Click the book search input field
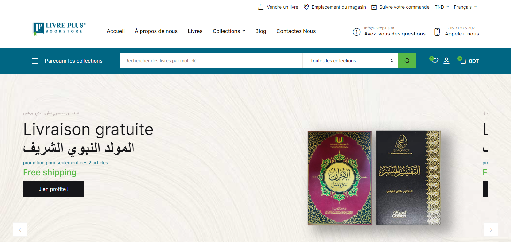Screen dimensions: 511x242 coord(211,61)
